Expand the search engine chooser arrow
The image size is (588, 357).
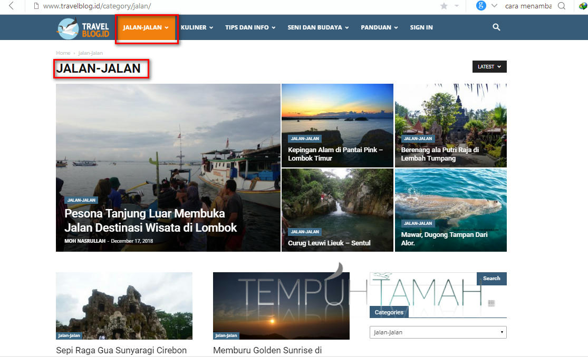[x=494, y=6]
